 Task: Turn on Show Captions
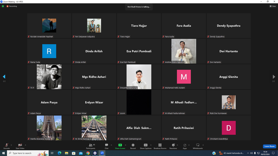click(x=146, y=146)
